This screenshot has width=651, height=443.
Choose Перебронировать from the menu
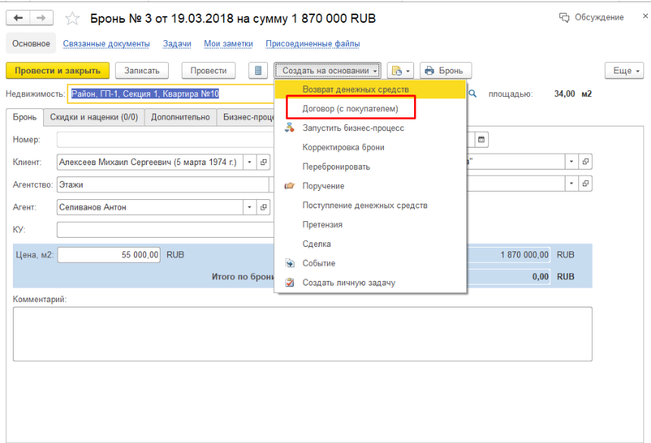click(336, 167)
